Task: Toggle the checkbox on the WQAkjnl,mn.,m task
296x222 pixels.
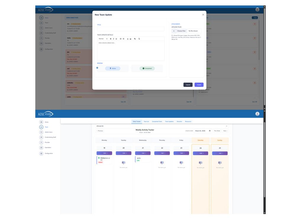Action: [x=99, y=158]
